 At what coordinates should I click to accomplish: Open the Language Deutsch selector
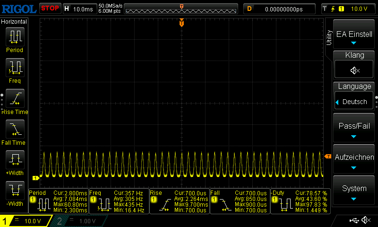point(354,102)
